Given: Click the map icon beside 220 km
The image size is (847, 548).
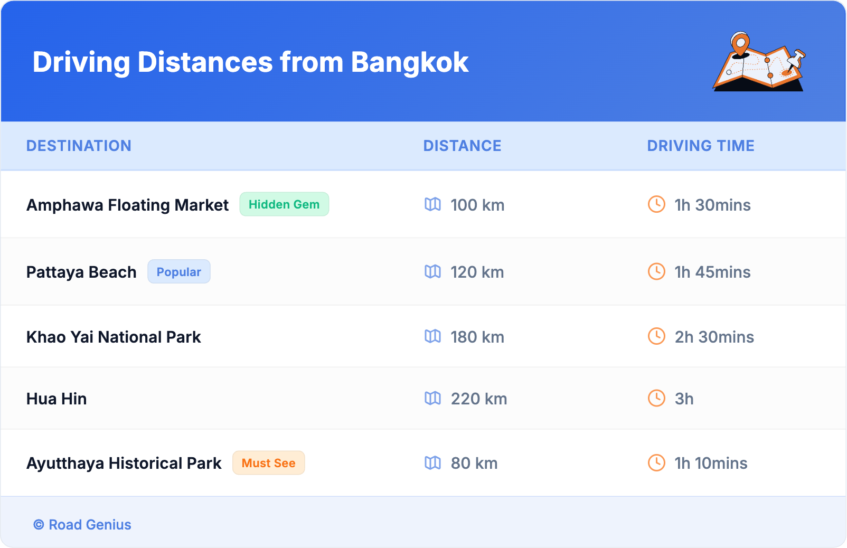Looking at the screenshot, I should (432, 398).
